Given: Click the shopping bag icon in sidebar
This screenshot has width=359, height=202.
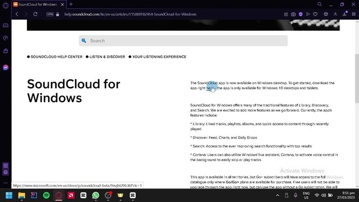Looking at the screenshot, I should [6, 50].
